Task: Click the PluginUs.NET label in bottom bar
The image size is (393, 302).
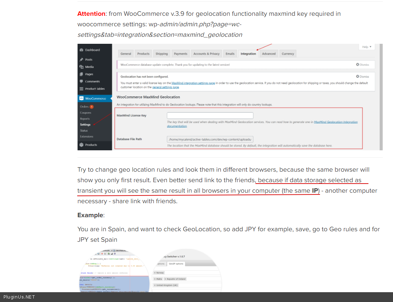Action: coord(19,297)
